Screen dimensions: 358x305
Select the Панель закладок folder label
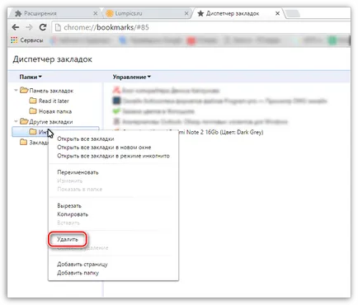(51, 91)
